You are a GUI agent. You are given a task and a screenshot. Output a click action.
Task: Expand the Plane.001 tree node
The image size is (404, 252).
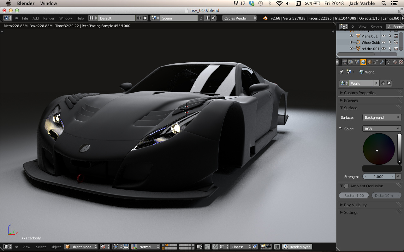coord(351,36)
